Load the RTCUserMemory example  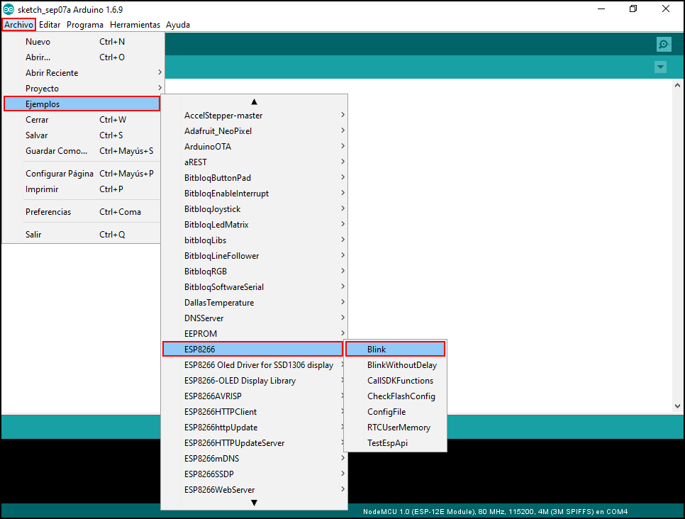click(x=396, y=428)
